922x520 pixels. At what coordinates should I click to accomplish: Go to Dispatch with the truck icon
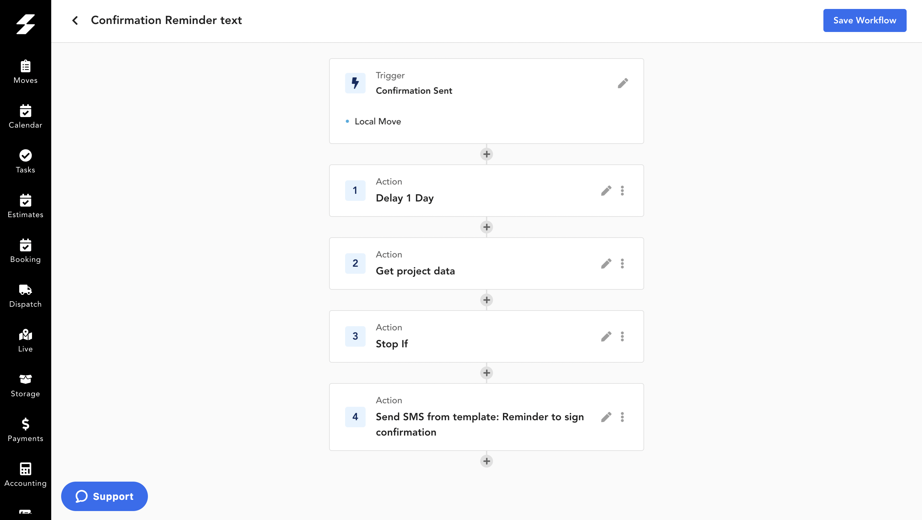click(x=25, y=296)
